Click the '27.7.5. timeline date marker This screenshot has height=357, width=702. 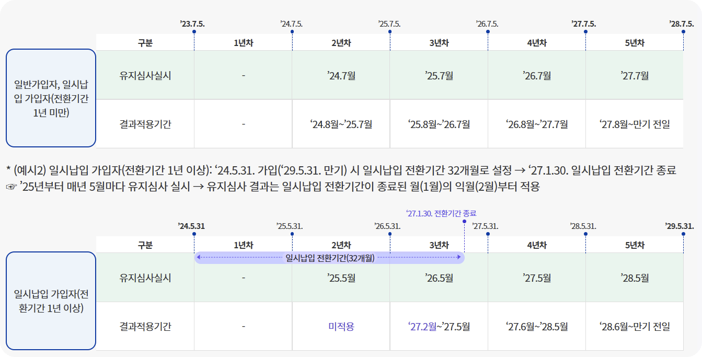coord(584,24)
